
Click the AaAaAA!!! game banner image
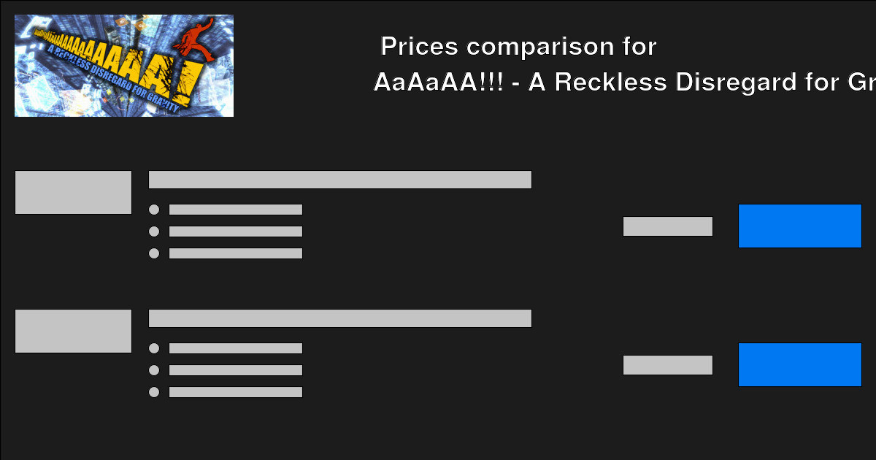(123, 65)
